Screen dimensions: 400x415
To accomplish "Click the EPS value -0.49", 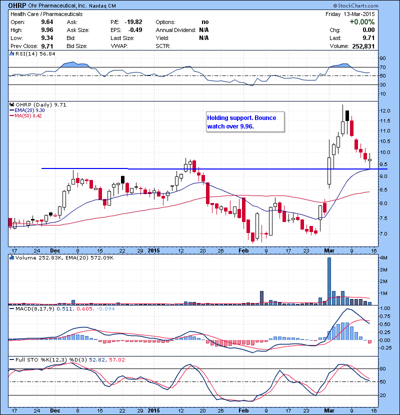I will 135,30.
